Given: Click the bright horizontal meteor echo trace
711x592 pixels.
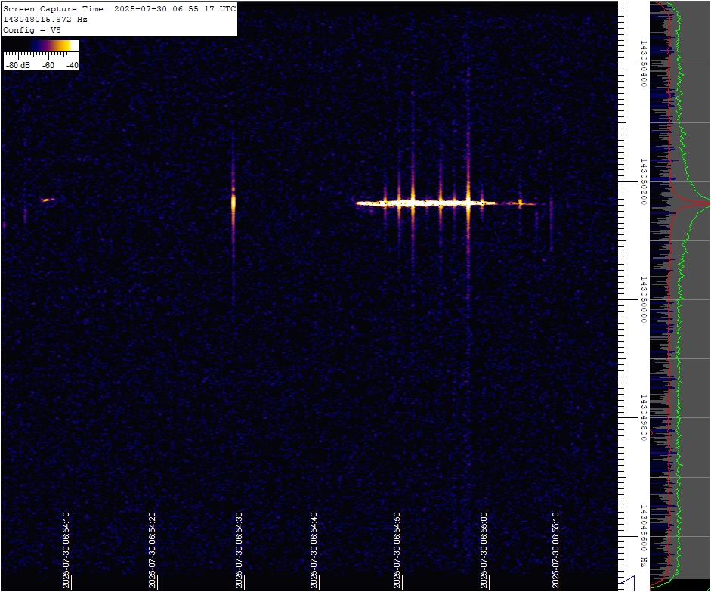Looking at the screenshot, I should tap(426, 203).
